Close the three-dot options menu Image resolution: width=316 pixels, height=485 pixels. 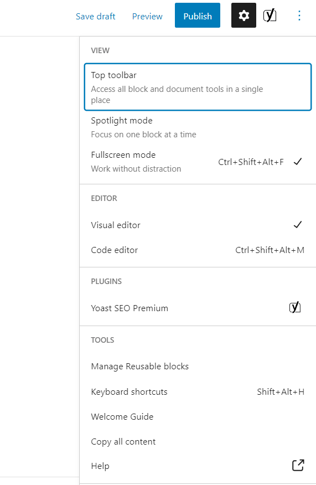pos(299,16)
